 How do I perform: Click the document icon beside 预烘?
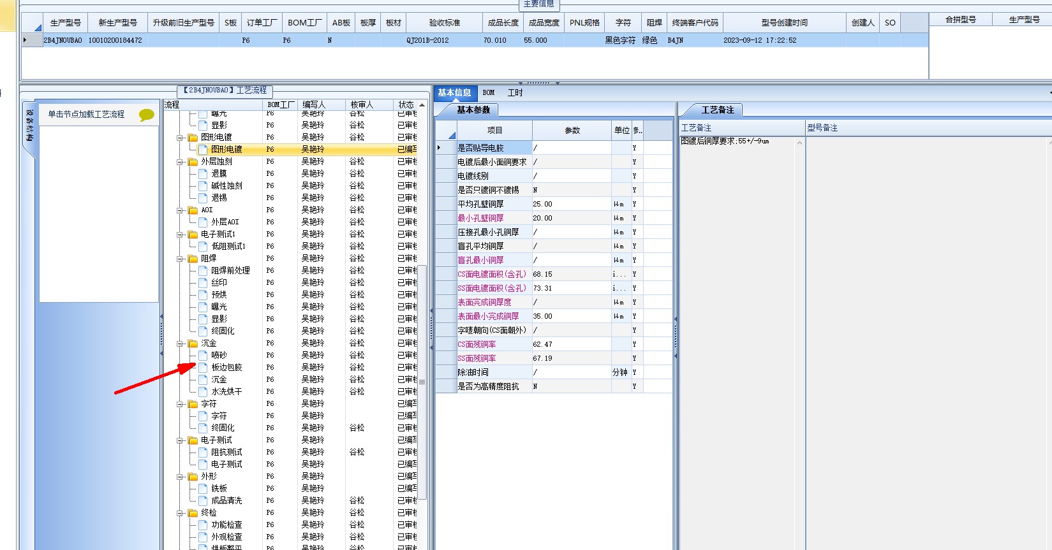203,294
